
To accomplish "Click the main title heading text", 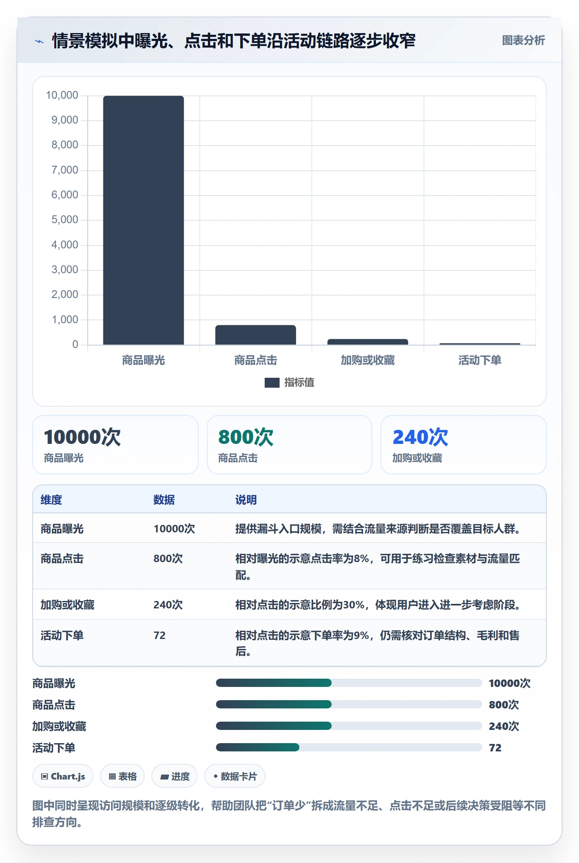I will click(x=234, y=41).
